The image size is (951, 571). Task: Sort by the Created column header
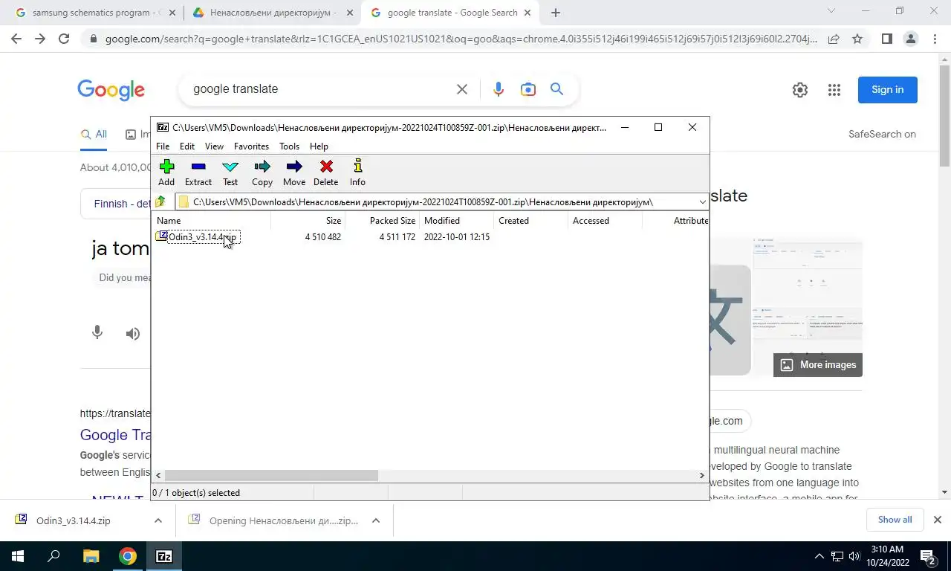tap(530, 221)
